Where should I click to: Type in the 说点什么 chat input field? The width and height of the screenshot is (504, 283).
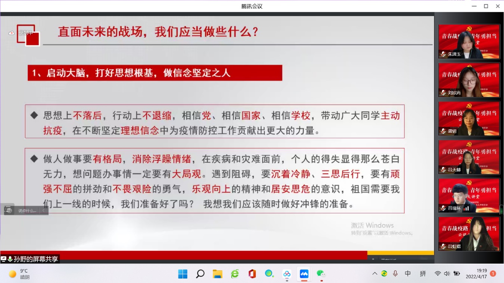tap(28, 211)
